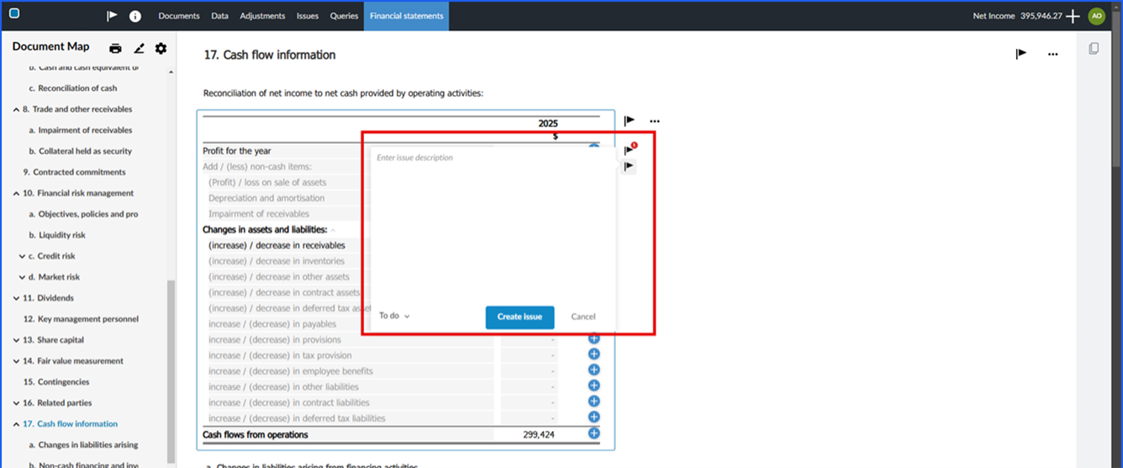
Task: Expand c. Credit risk node
Action: point(22,256)
